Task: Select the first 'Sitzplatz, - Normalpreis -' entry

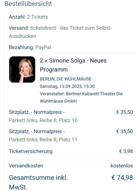Action: pos(37,112)
